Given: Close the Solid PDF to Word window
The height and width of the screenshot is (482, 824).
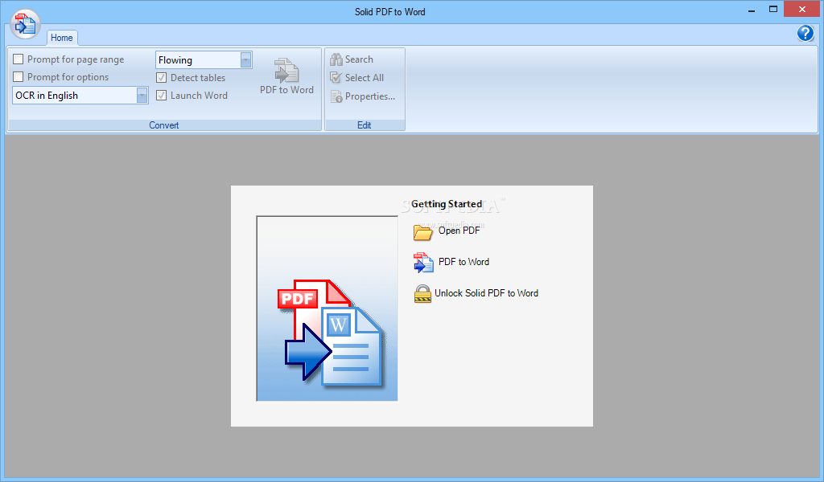Looking at the screenshot, I should tap(801, 10).
